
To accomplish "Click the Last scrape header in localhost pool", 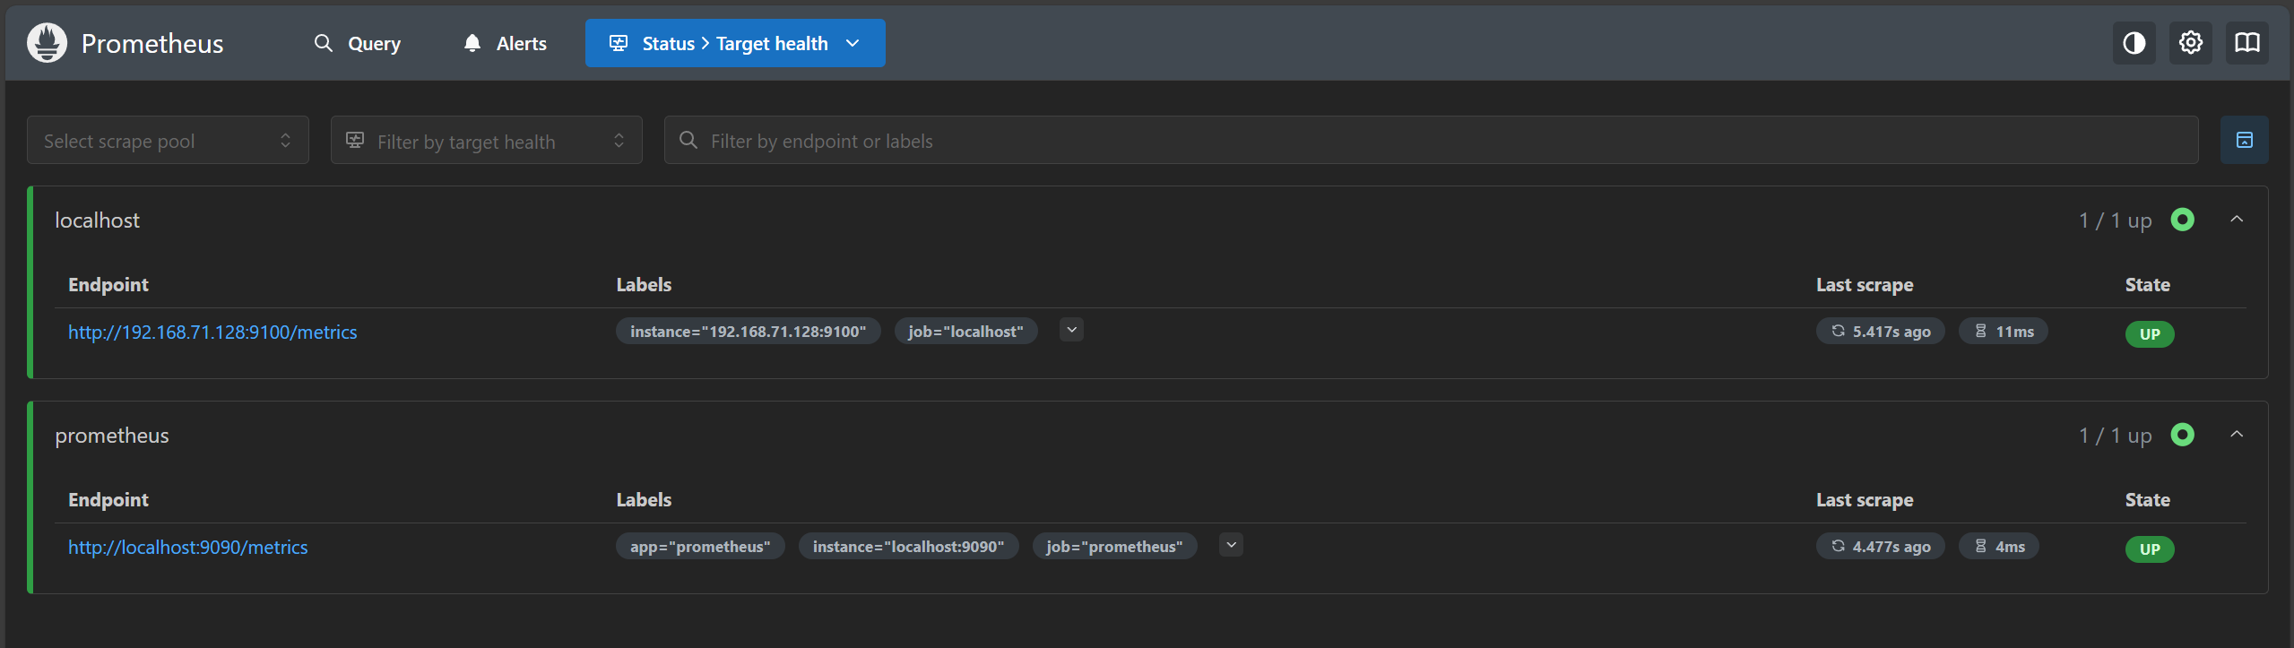I will pos(1865,284).
